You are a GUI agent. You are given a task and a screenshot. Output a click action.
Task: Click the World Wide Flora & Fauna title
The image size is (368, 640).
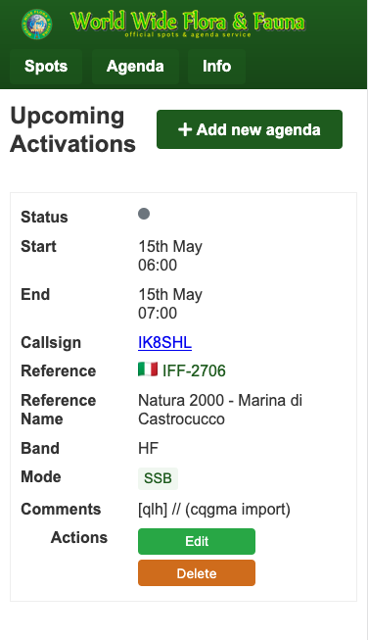(188, 22)
